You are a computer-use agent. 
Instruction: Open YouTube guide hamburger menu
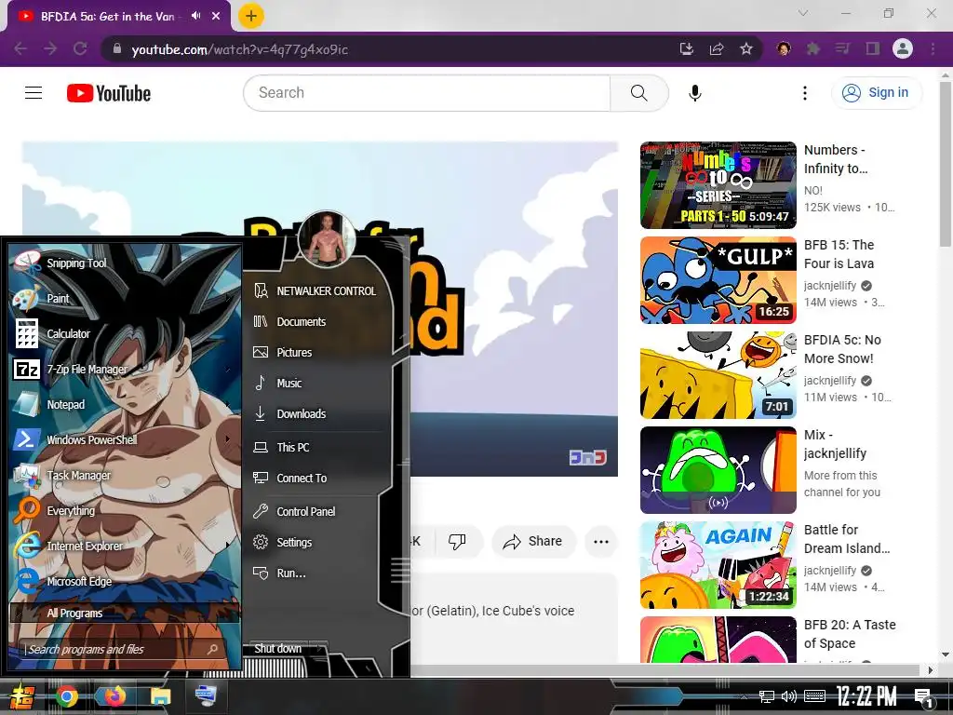[x=34, y=92]
